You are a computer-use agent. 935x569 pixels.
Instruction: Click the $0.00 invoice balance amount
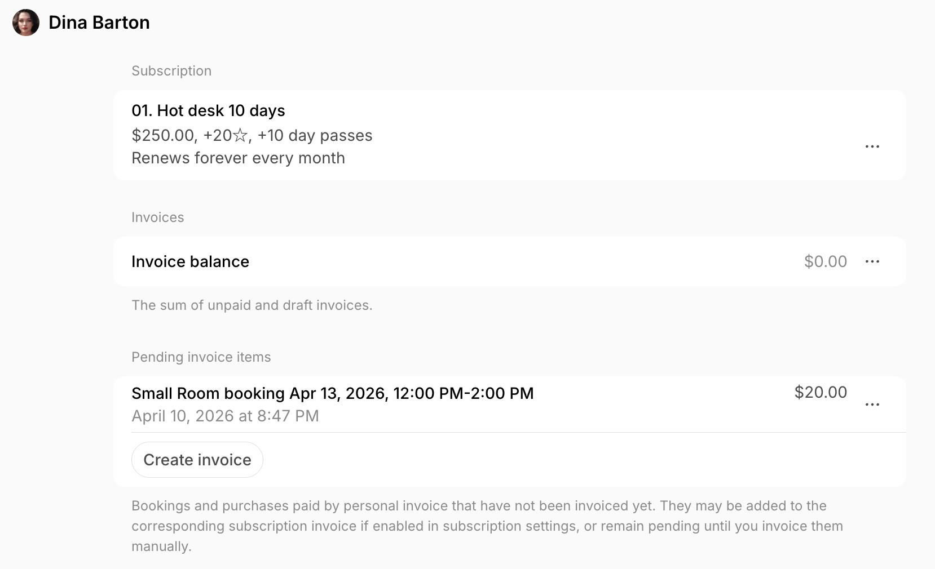tap(826, 261)
